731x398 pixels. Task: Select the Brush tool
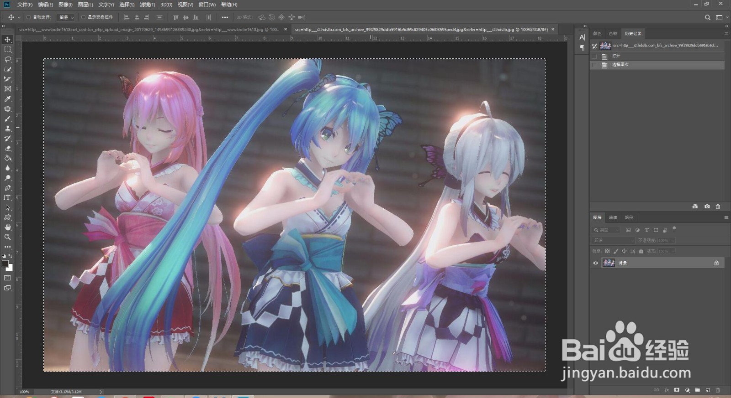click(x=8, y=119)
